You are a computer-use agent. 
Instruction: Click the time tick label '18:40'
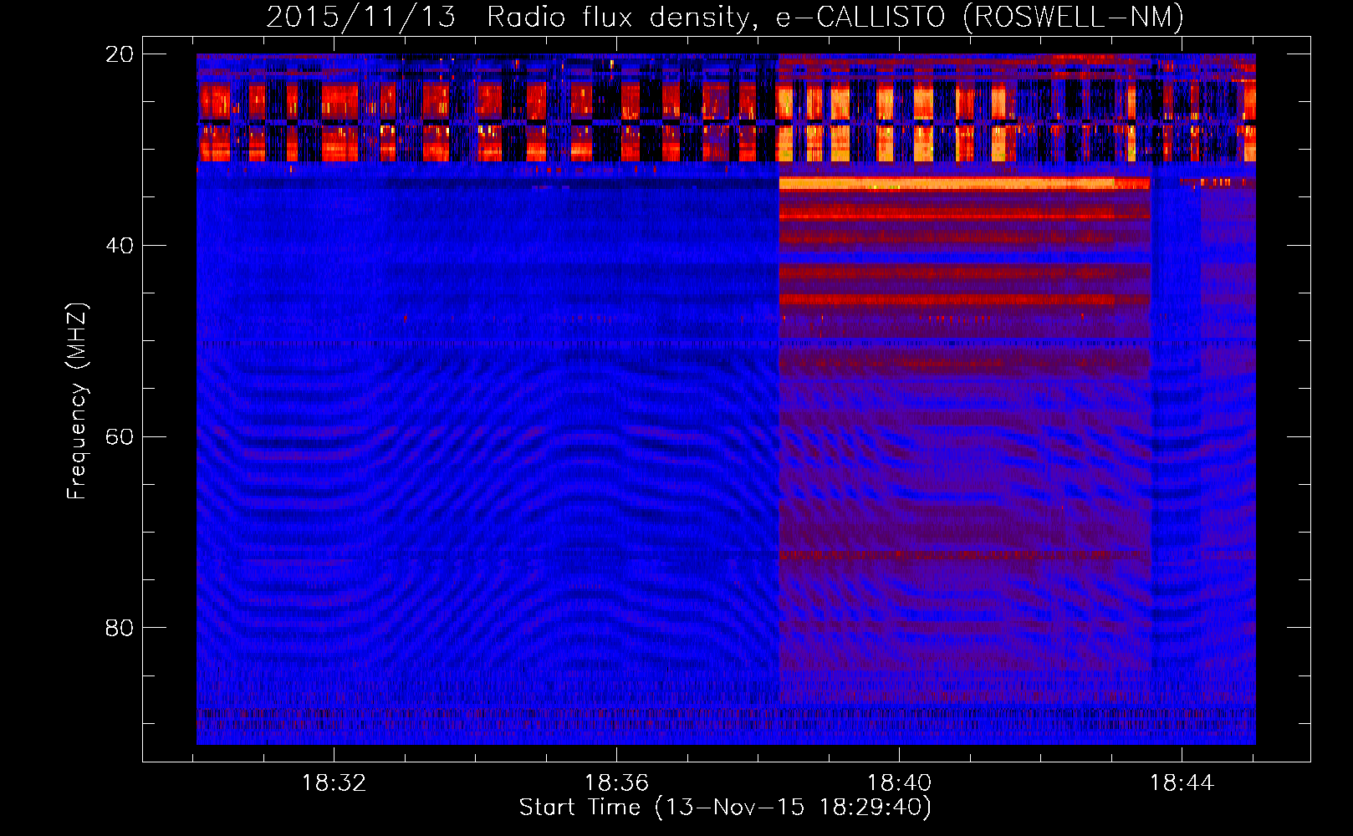coord(899,783)
